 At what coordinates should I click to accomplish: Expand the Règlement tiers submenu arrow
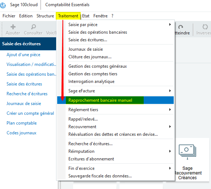coord(170,110)
